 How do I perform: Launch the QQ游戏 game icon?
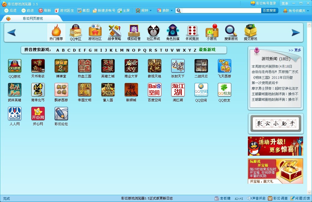tap(14, 66)
